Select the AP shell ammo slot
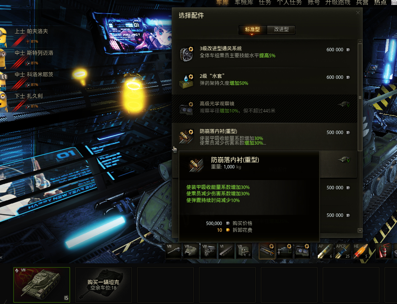397x304 pixels. point(325,251)
